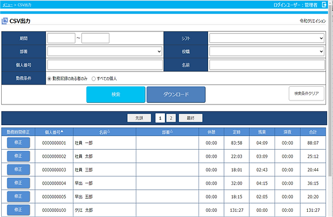This screenshot has height=217, width=333.
Task: Click the 04:09 残業 value
Action: point(262,143)
